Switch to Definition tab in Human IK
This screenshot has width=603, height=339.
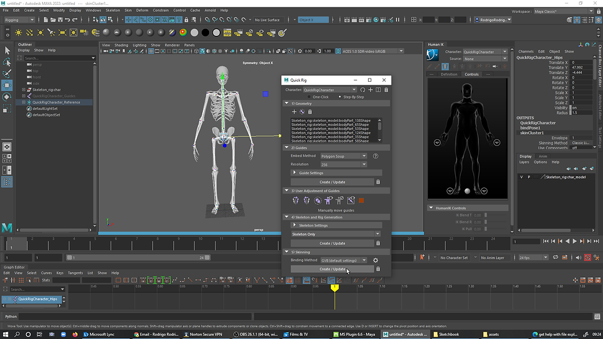tap(449, 74)
